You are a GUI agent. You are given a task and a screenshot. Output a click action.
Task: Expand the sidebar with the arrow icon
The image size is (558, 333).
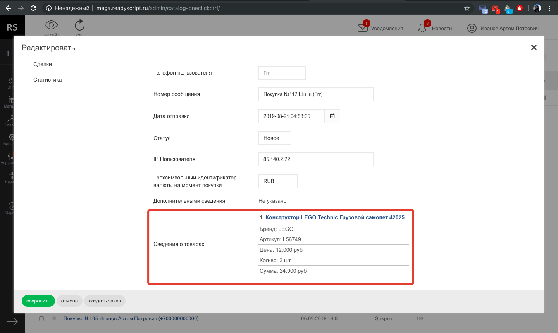12,321
